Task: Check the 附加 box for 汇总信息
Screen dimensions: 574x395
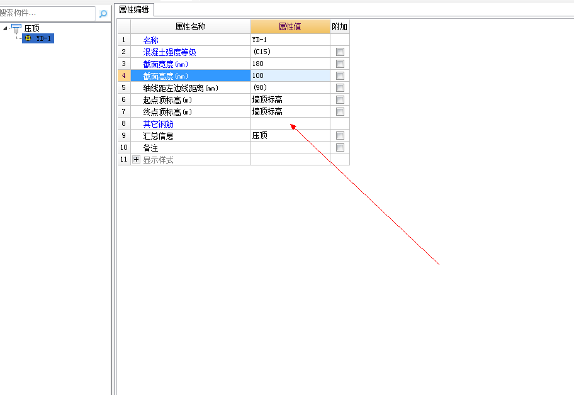Action: click(x=340, y=136)
